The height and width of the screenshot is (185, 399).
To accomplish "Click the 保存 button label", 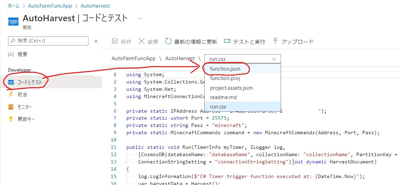I will click(x=126, y=42).
